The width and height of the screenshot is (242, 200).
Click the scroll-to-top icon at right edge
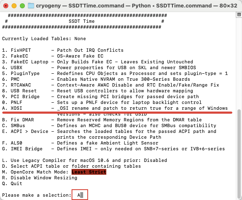239,15
